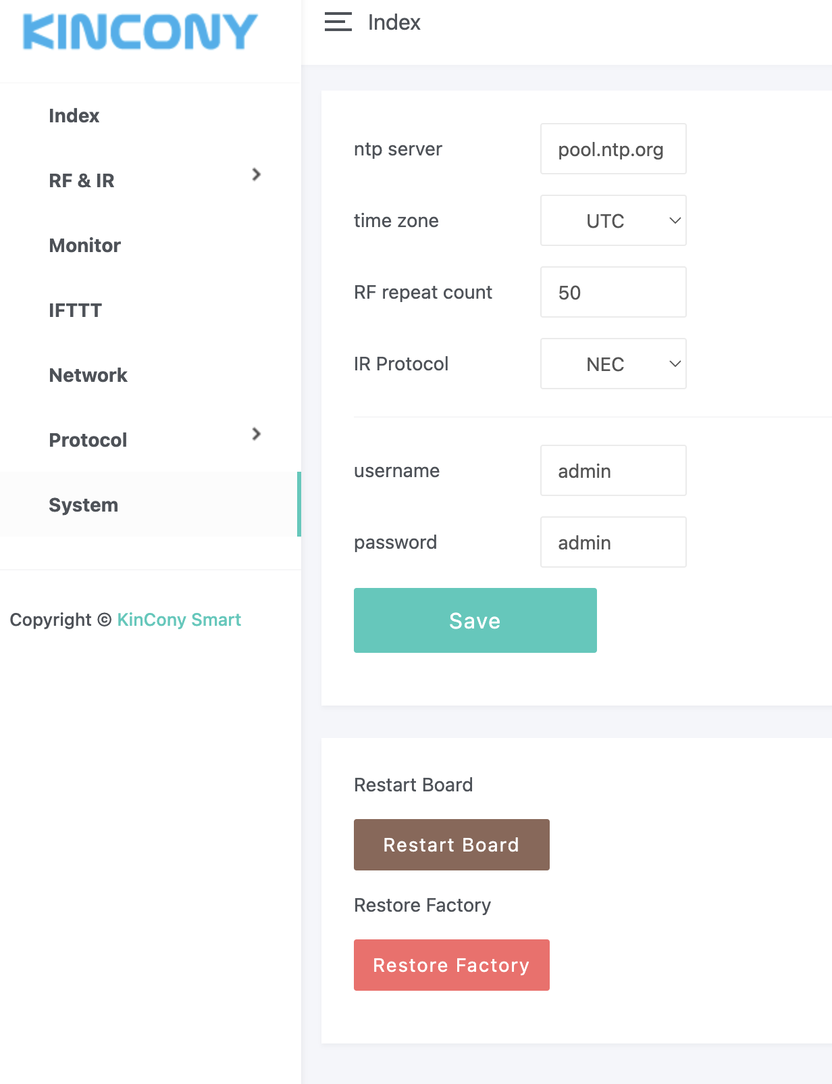Open the time zone dropdown
The height and width of the screenshot is (1084, 832).
[613, 221]
